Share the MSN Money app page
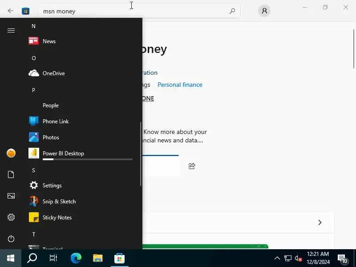Viewport: 356px width, 267px height. (192, 166)
